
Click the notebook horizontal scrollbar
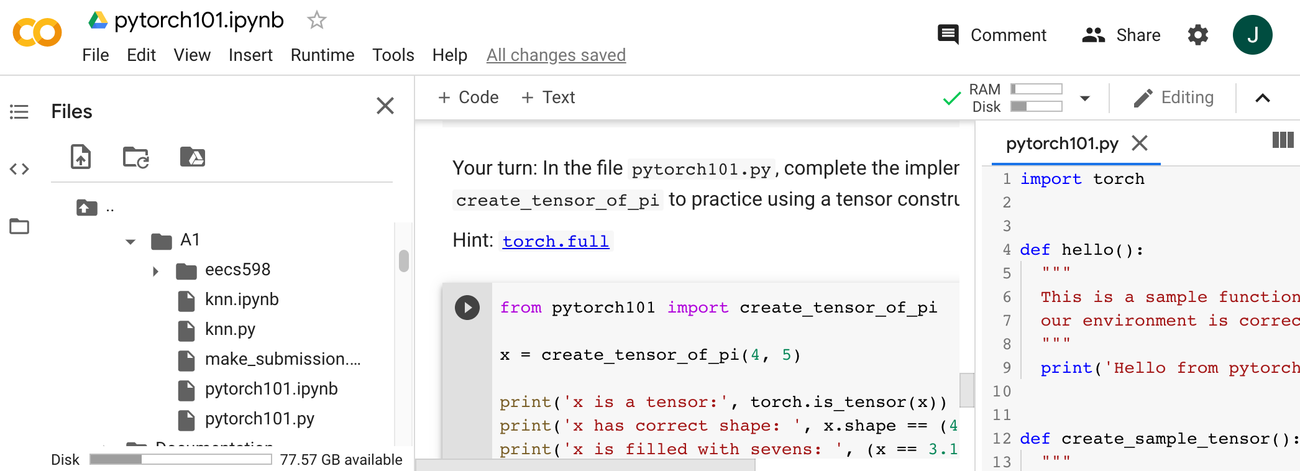tap(585, 465)
